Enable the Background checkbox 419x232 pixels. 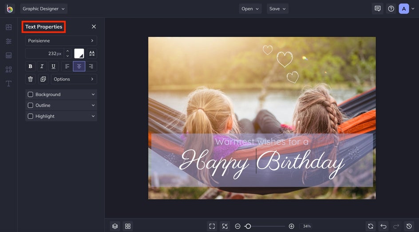31,94
